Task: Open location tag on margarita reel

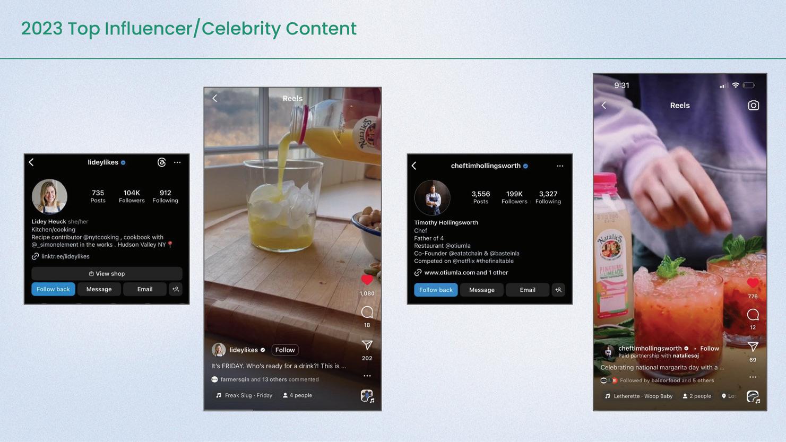Action: click(x=729, y=396)
